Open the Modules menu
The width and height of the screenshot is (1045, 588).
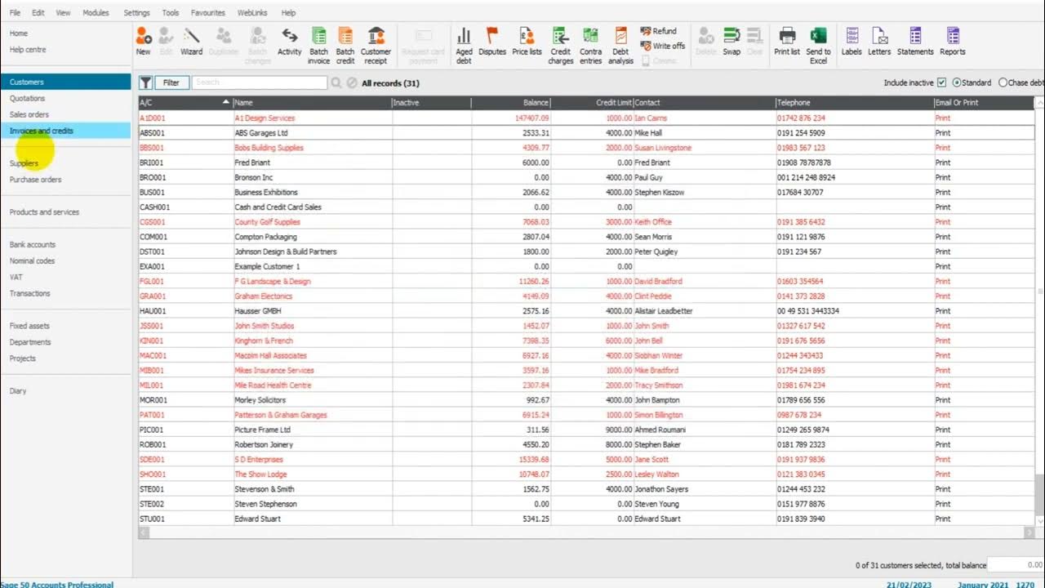[96, 13]
